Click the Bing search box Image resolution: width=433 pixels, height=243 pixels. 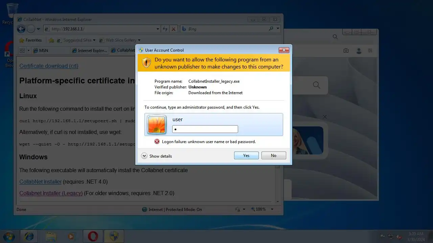point(227,29)
